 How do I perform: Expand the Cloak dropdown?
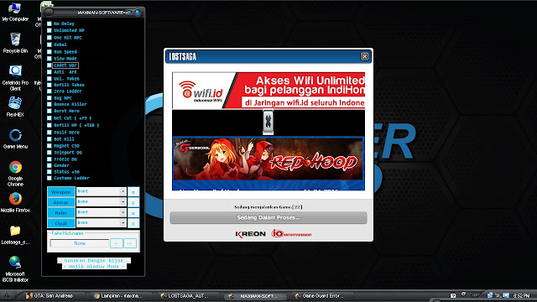pyautogui.click(x=123, y=223)
